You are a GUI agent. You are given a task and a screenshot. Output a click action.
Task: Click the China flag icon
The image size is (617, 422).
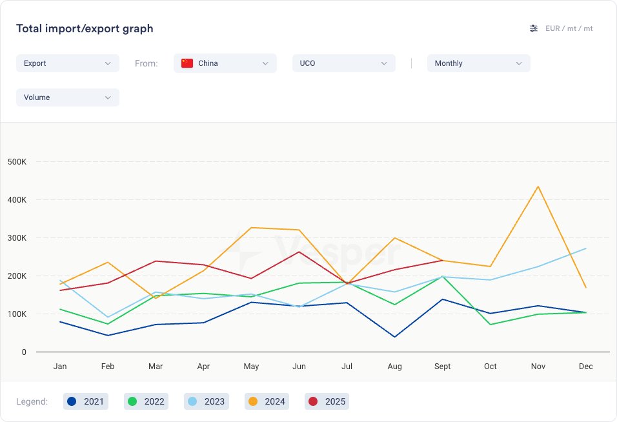tap(187, 63)
